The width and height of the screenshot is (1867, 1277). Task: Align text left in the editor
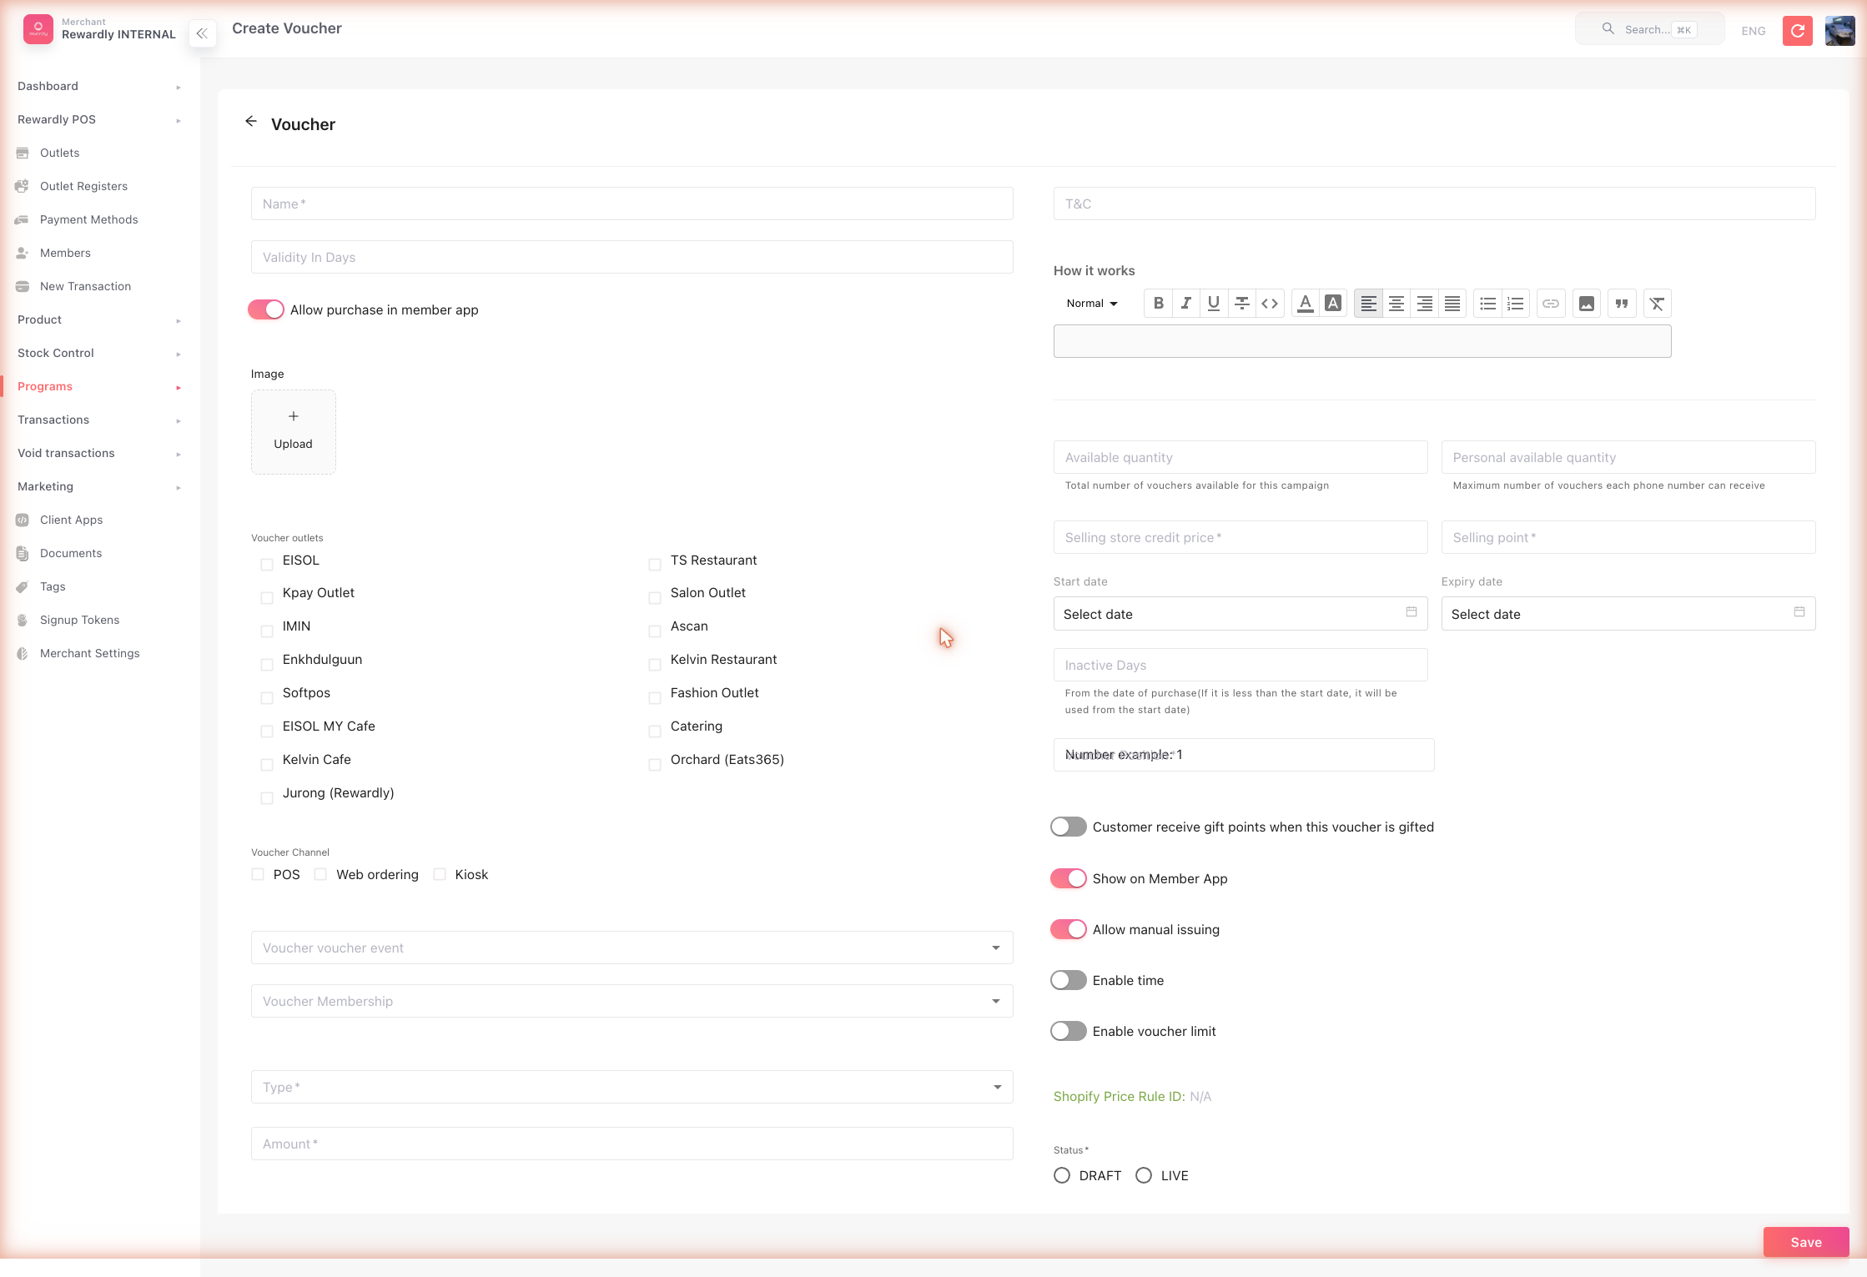click(1368, 304)
